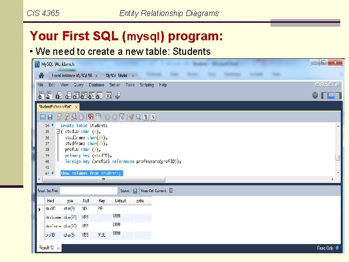This screenshot has width=349, height=262.
Task: Collapse the code fold at line 35
Action: (x=58, y=131)
